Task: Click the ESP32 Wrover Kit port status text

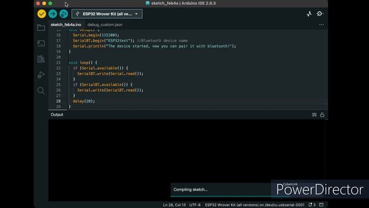Action: [254, 205]
